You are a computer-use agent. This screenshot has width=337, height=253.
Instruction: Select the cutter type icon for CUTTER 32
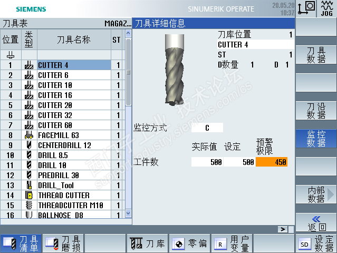(x=29, y=115)
